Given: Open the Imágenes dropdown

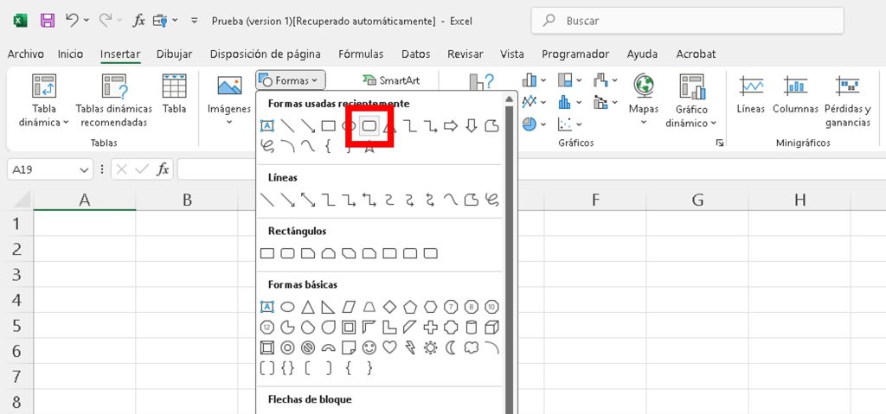Looking at the screenshot, I should click(228, 100).
